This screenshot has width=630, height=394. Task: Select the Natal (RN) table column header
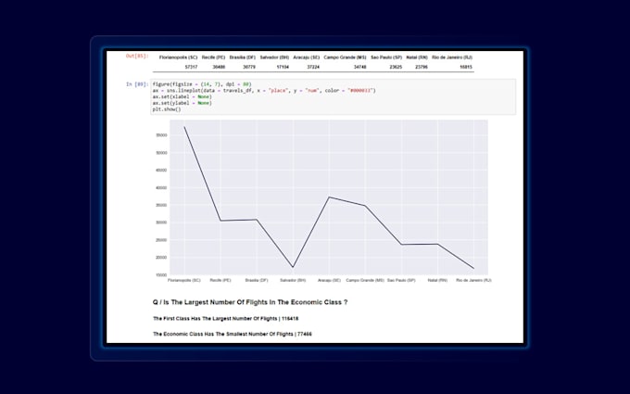pyautogui.click(x=417, y=57)
